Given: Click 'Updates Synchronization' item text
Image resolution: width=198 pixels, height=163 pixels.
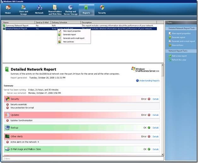Looking at the screenshot, I should pos(21,121).
